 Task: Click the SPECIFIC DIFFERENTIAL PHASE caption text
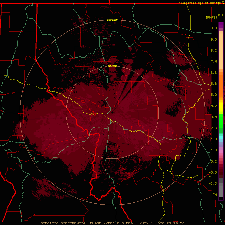pyautogui.click(x=71, y=223)
